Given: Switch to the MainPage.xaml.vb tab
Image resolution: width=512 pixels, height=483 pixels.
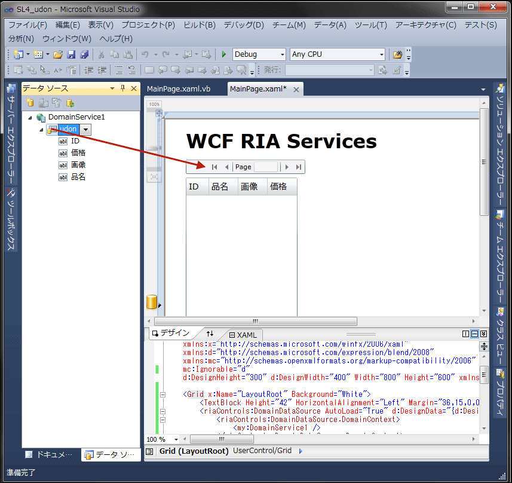Looking at the screenshot, I should tap(179, 89).
